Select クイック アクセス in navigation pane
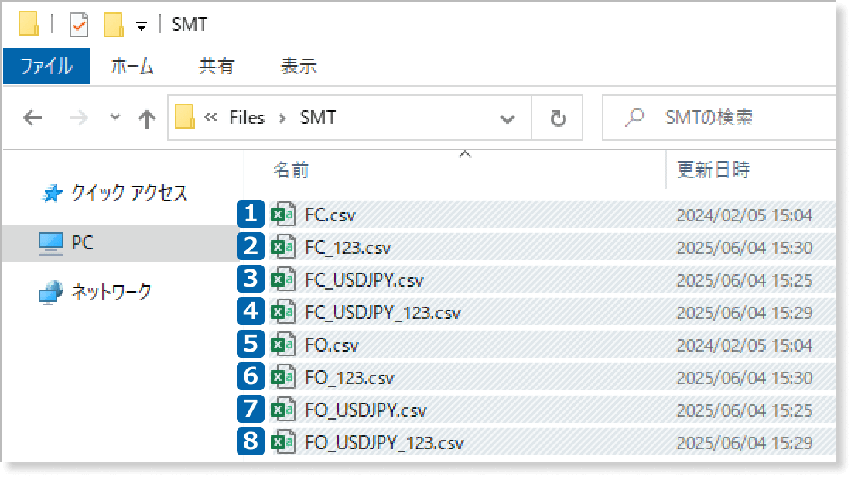Screen dimensions: 851x477 click(x=128, y=194)
